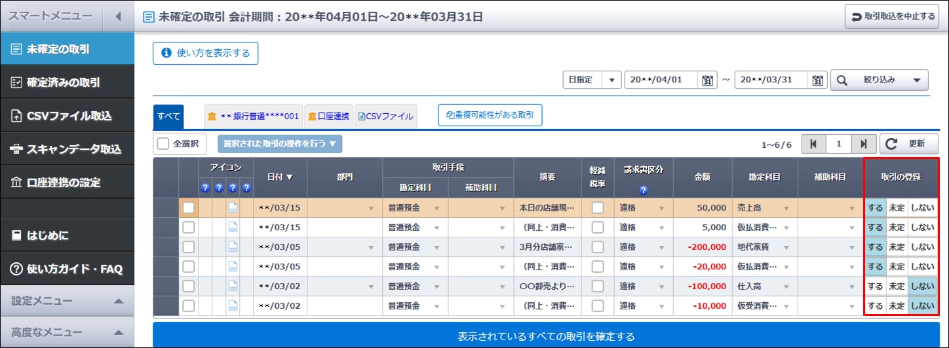Click document icon in 仕入高 row
This screenshot has width=949, height=348.
(233, 287)
